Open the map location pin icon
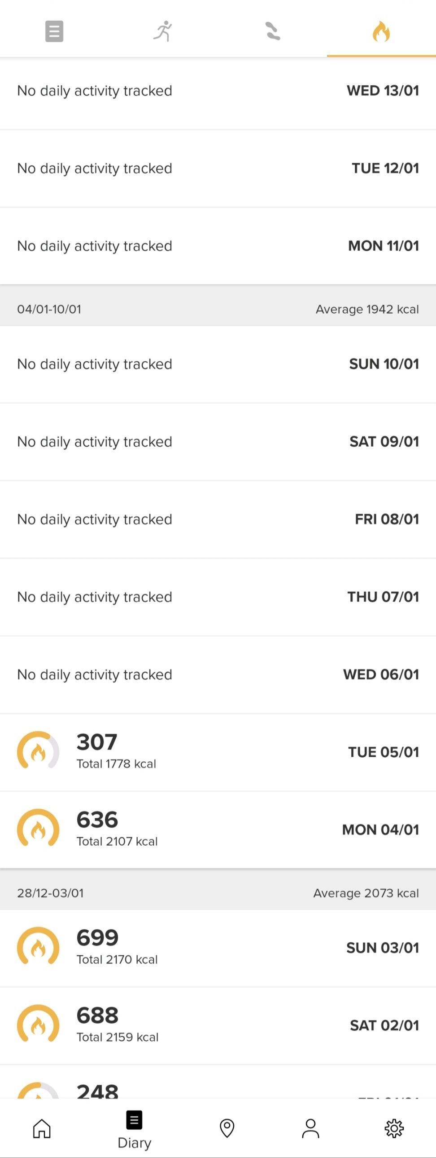Screen dimensions: 436x1158 point(227,1128)
